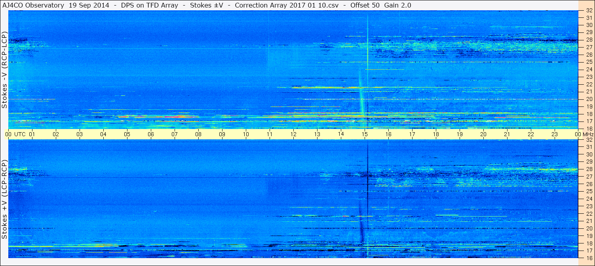This screenshot has height=266, width=595.
Task: Select the Gain 2.0 value
Action: pyautogui.click(x=397, y=5)
